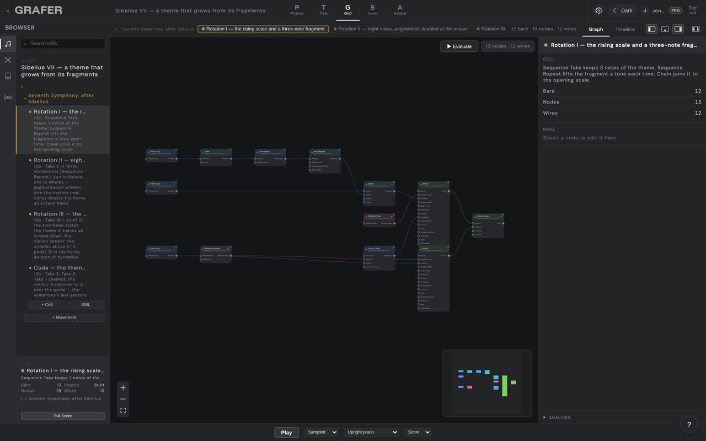The image size is (706, 441).
Task: Open Rotation II cell tab
Action: pos(400,29)
